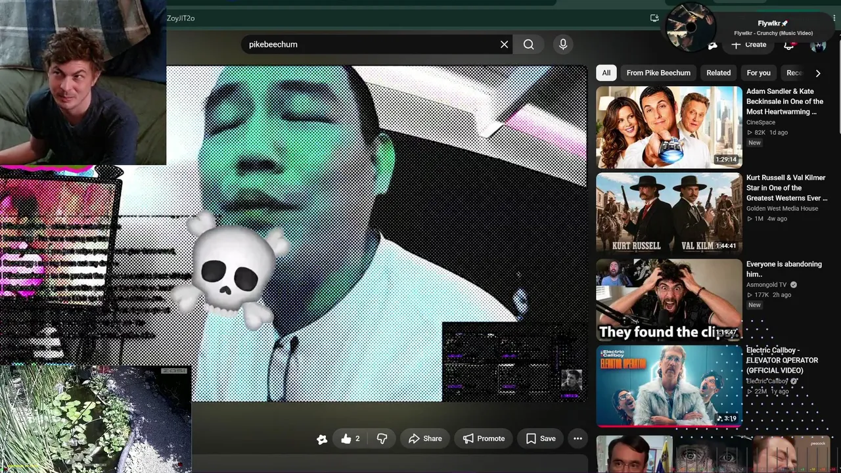
Task: Click the 3:19 duration label
Action: coord(727,418)
